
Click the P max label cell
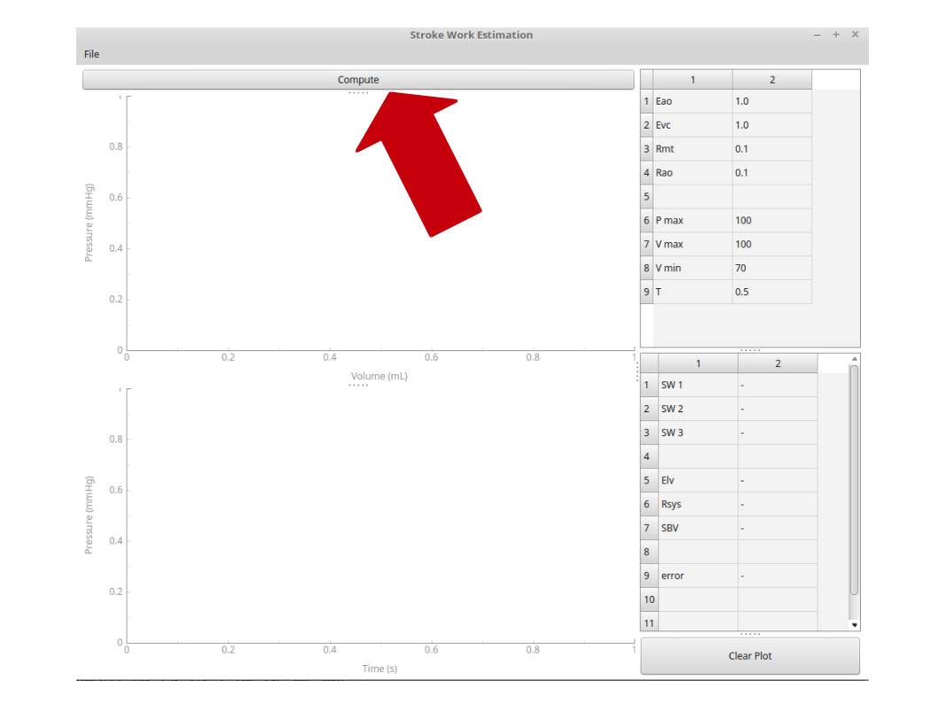point(692,220)
